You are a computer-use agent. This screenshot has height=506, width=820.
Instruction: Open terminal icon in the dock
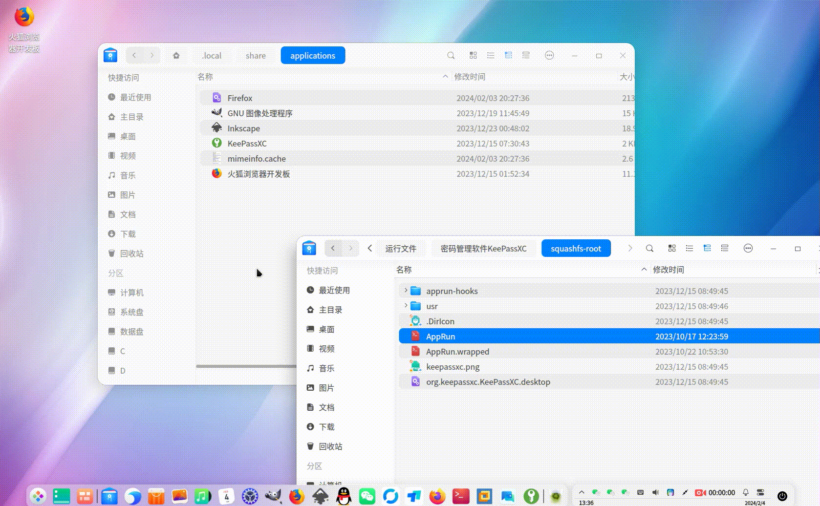pyautogui.click(x=461, y=496)
